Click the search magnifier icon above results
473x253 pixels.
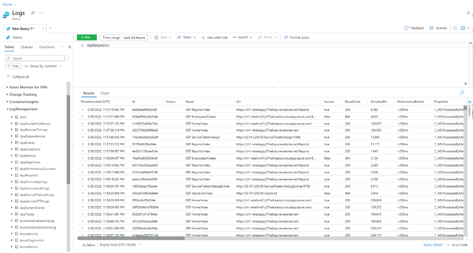(x=462, y=93)
